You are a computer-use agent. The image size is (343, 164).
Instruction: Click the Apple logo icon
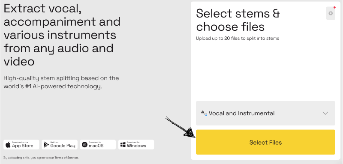8,145
